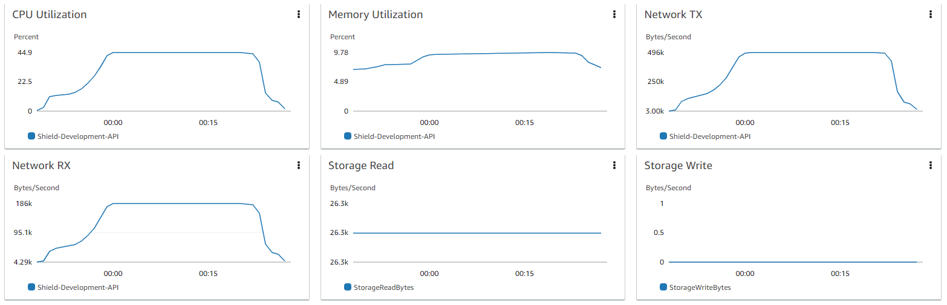The image size is (947, 305).
Task: Select the Storage Write widget title
Action: pyautogui.click(x=678, y=165)
